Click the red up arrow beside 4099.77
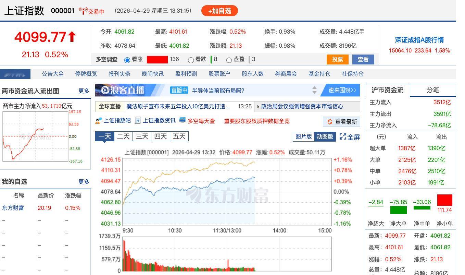Screen dimensions: 465x275 [72, 37]
